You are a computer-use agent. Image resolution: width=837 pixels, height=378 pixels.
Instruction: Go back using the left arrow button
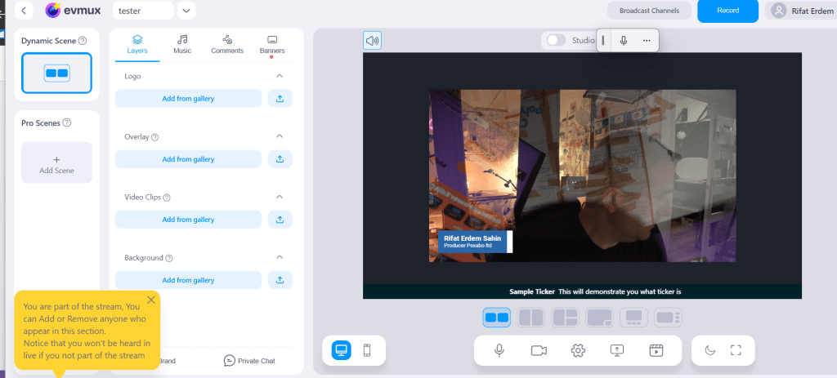pyautogui.click(x=24, y=10)
